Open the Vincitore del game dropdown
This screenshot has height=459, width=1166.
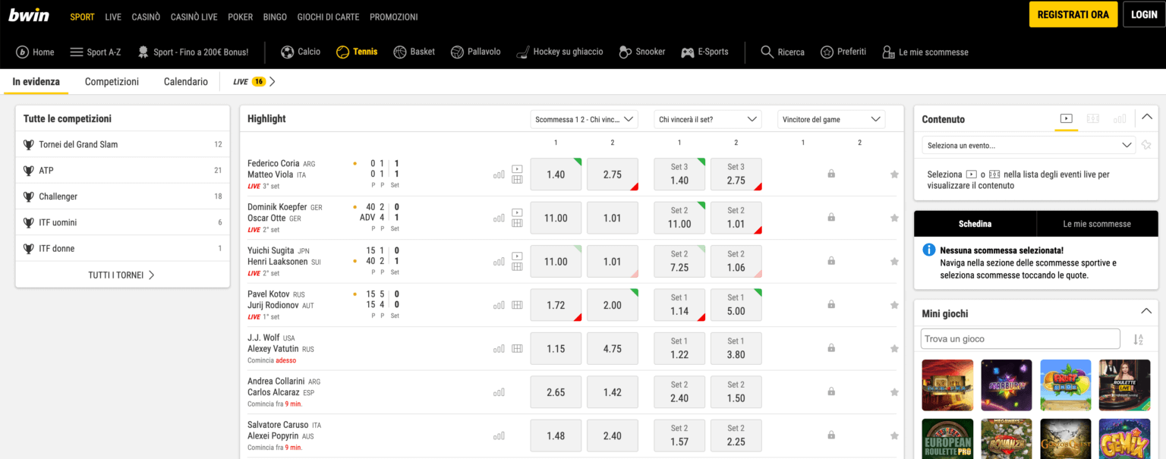click(x=831, y=119)
